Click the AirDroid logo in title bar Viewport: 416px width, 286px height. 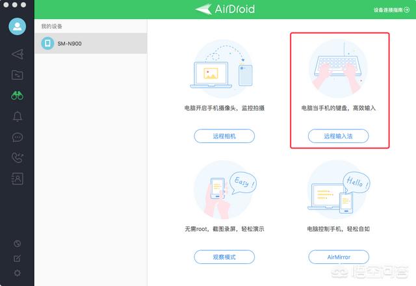[x=224, y=9]
